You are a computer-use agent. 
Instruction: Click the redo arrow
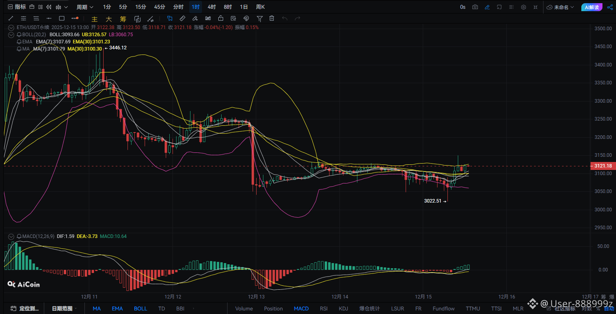[297, 18]
